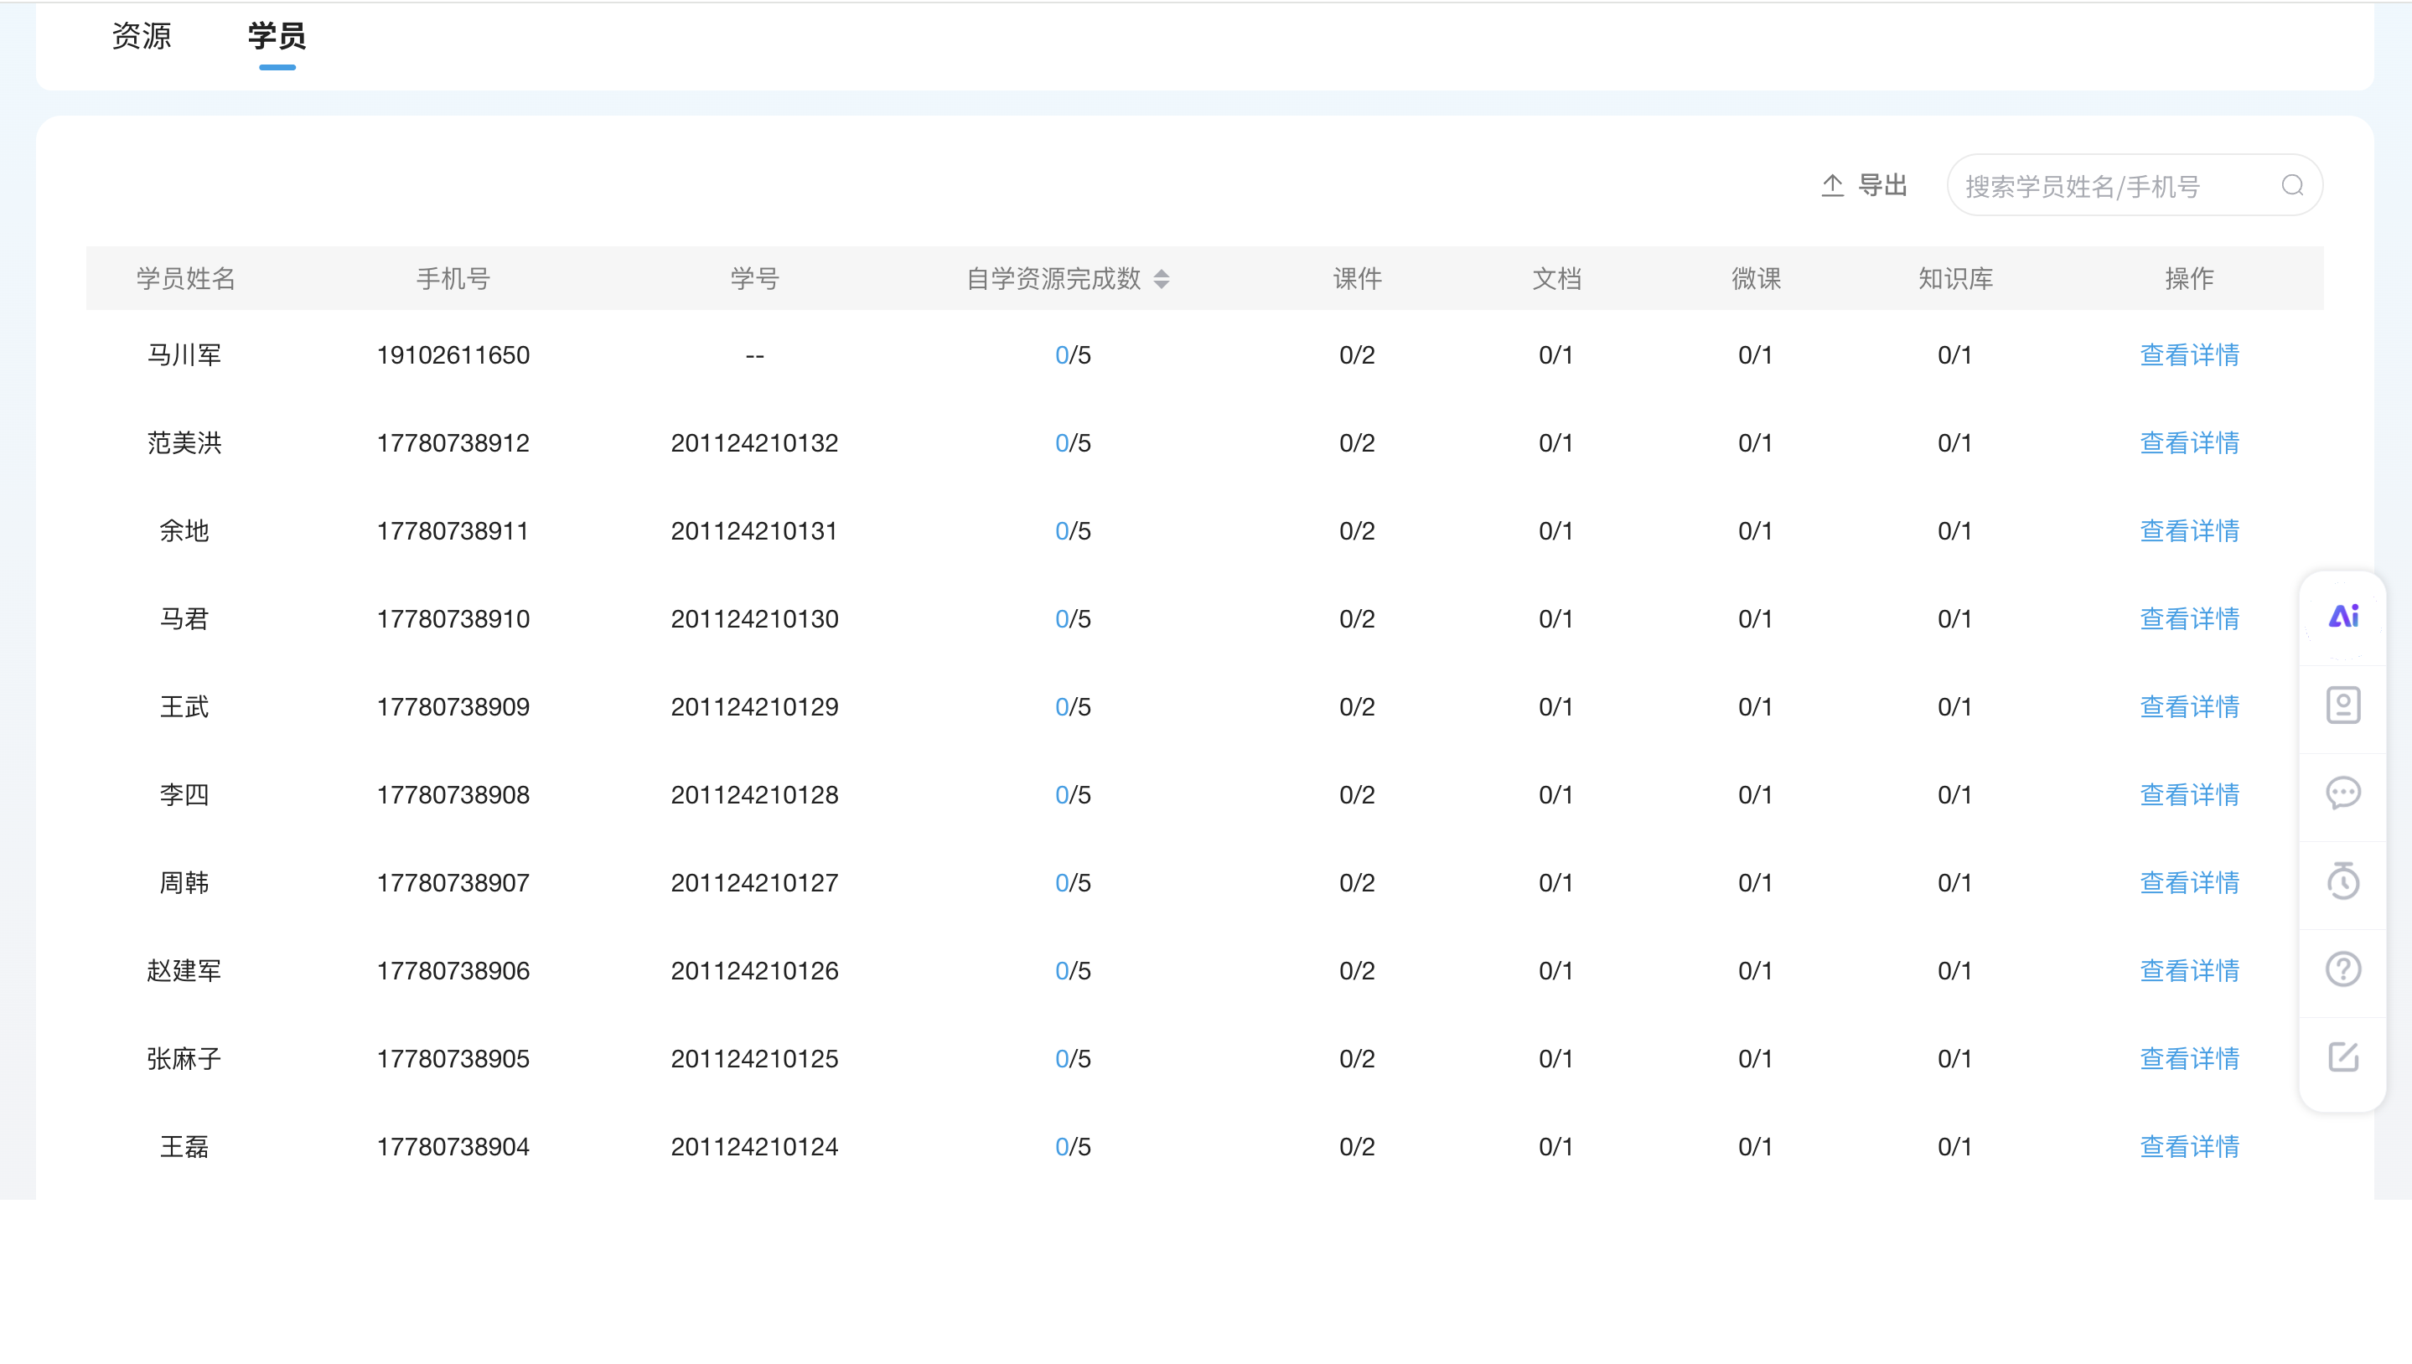The height and width of the screenshot is (1364, 2412).
Task: Open 查看详情 for 张麻子
Action: click(2189, 1060)
